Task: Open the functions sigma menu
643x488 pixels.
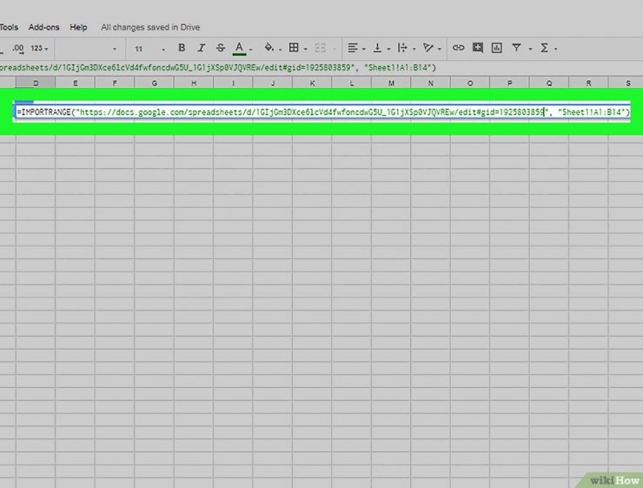Action: [544, 48]
